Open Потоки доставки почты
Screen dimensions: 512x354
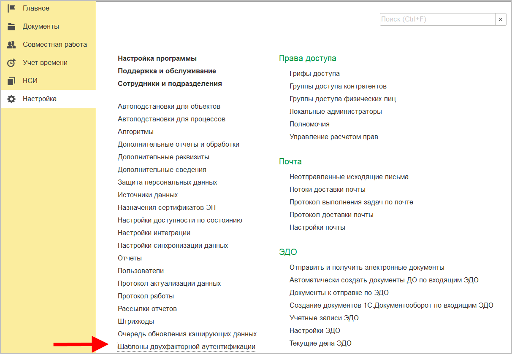click(328, 189)
